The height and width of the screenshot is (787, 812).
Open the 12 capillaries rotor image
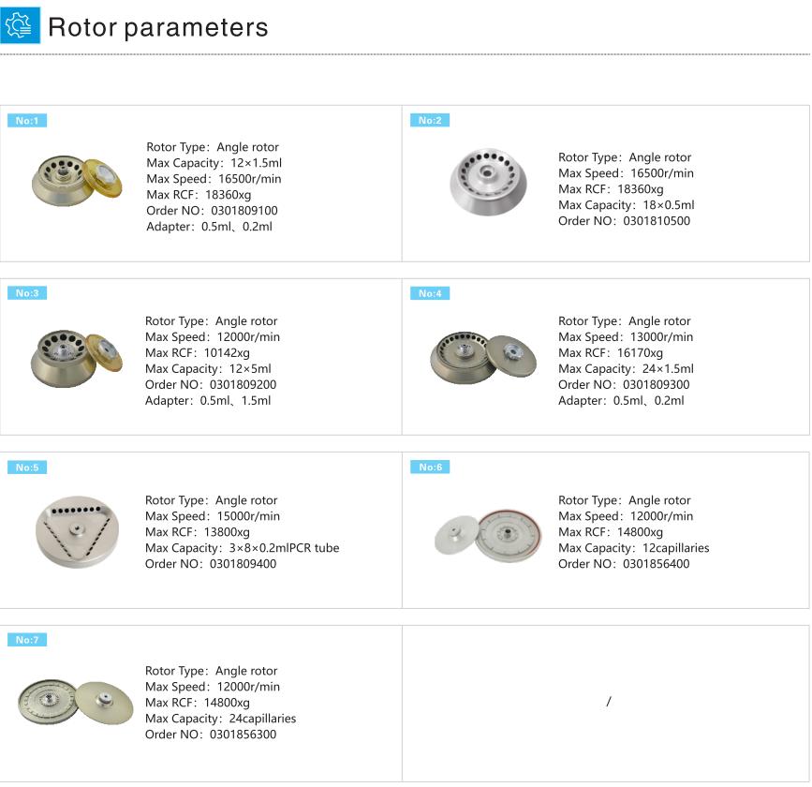488,535
